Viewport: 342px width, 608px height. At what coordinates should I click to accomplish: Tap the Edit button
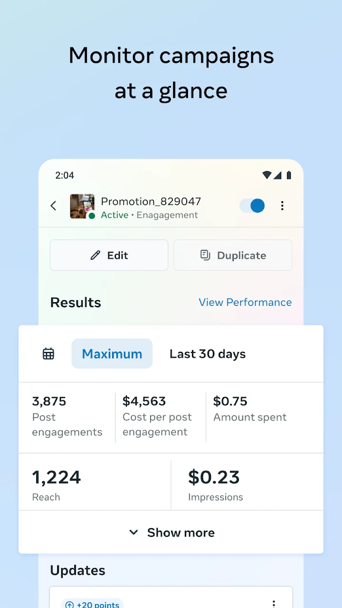tap(109, 255)
